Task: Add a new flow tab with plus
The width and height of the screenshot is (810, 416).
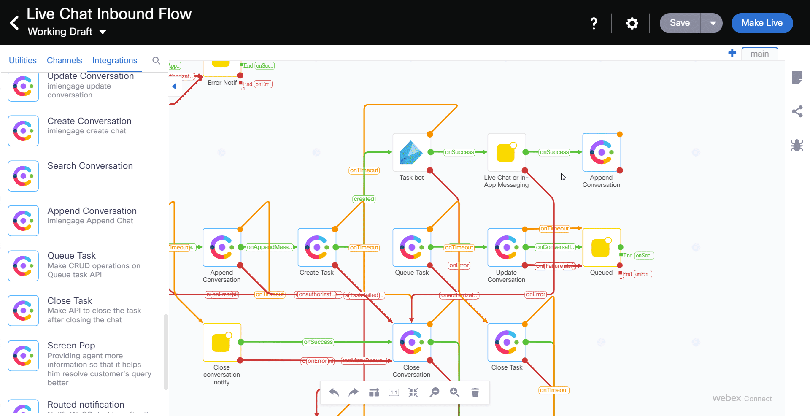Action: [x=732, y=53]
